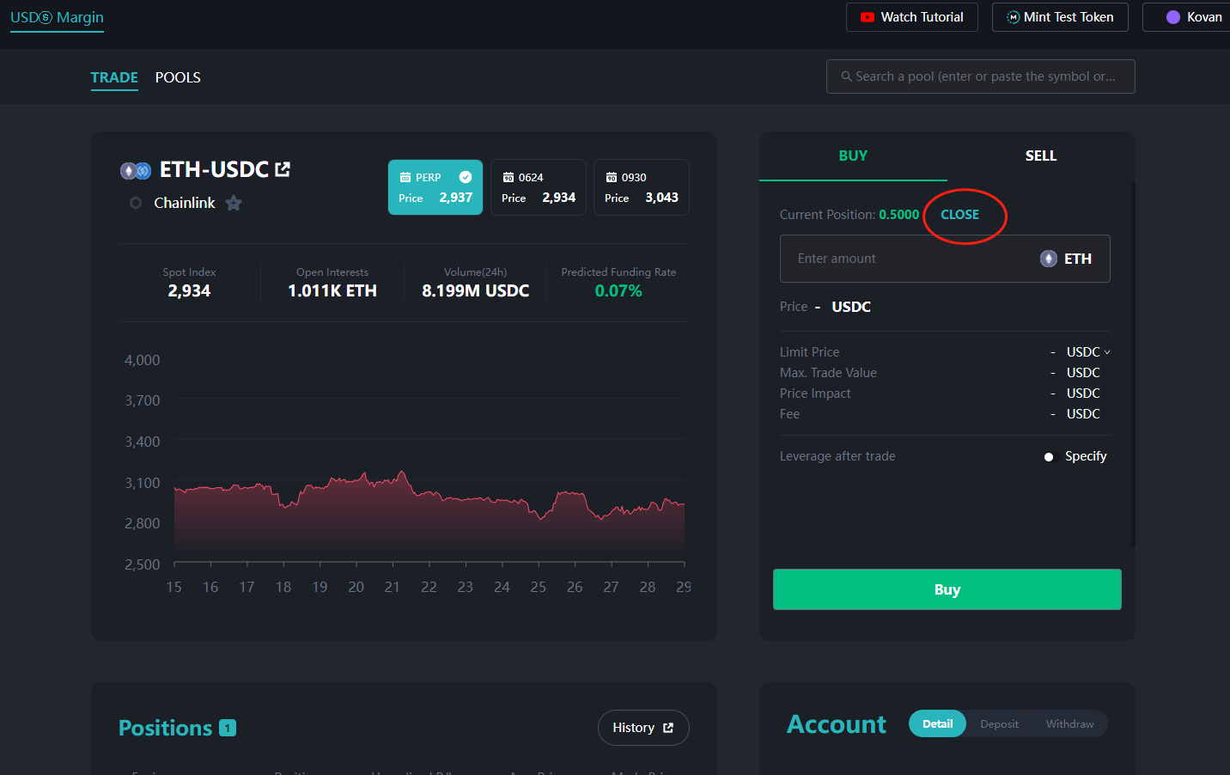Image resolution: width=1230 pixels, height=775 pixels.
Task: Switch to the SELL tab
Action: click(1040, 156)
